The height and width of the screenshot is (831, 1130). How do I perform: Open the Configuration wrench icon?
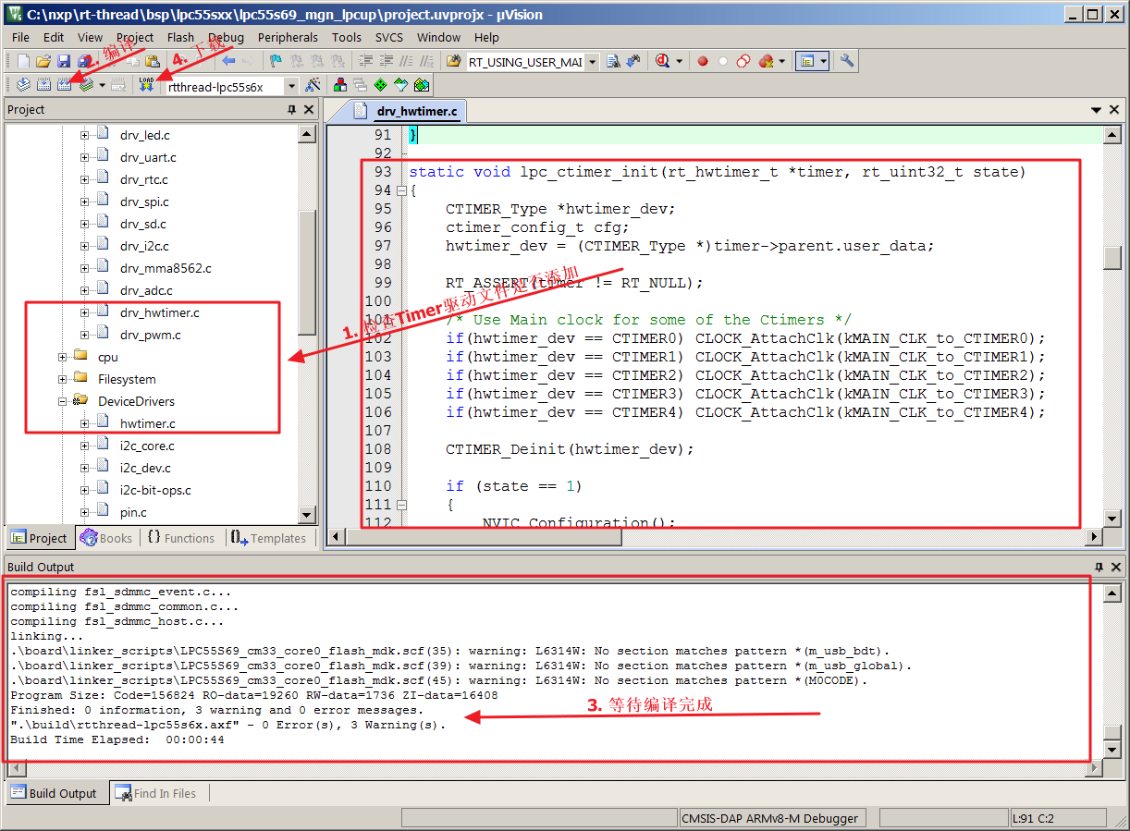click(846, 62)
